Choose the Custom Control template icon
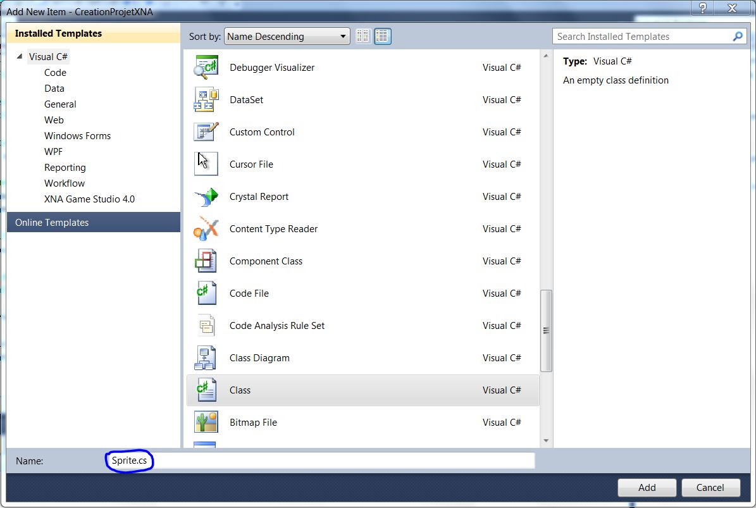This screenshot has width=756, height=508. point(206,132)
